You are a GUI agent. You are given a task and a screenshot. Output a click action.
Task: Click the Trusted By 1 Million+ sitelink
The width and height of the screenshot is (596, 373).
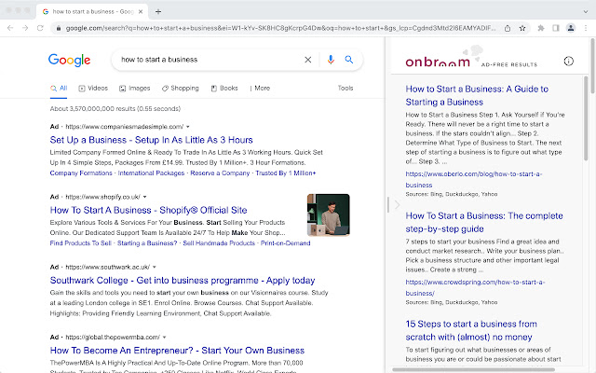pyautogui.click(x=286, y=173)
